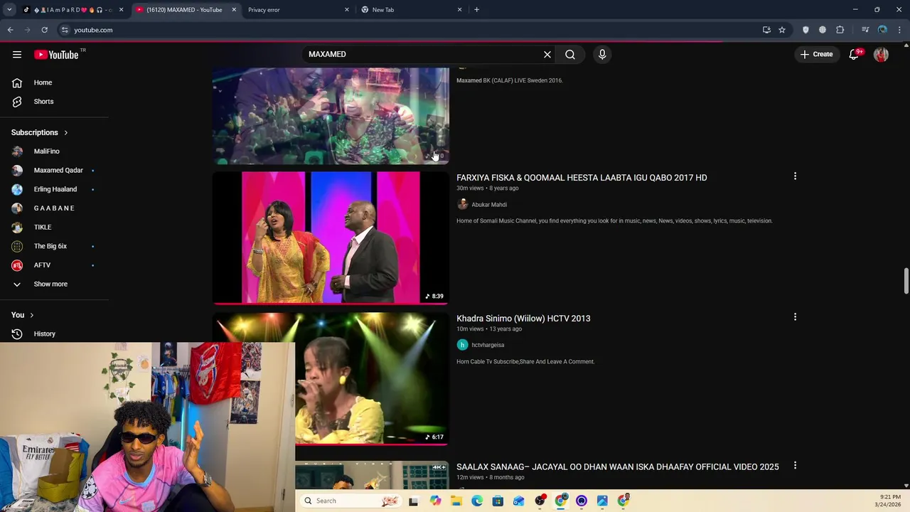Open more options for FARXIYA FISKA video
Image resolution: width=910 pixels, height=512 pixels.
tap(795, 176)
